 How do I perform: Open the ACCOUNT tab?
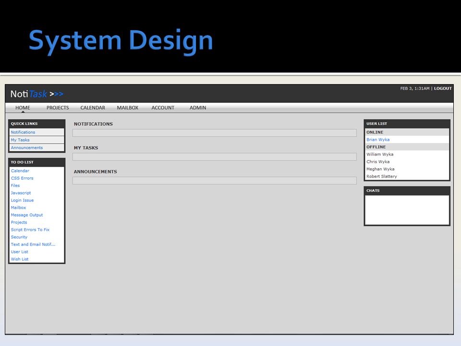(163, 108)
